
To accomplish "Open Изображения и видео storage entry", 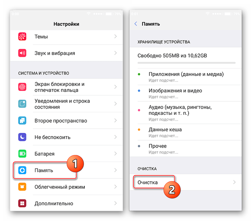I will (x=186, y=93).
